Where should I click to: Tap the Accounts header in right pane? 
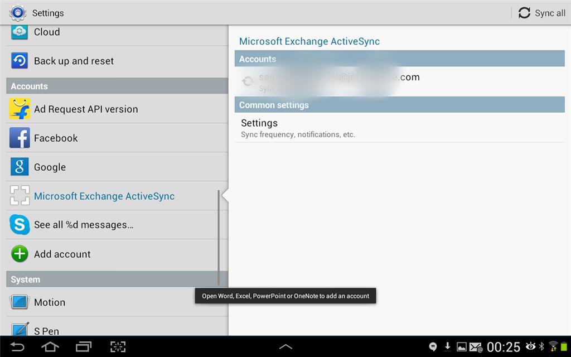click(x=399, y=59)
